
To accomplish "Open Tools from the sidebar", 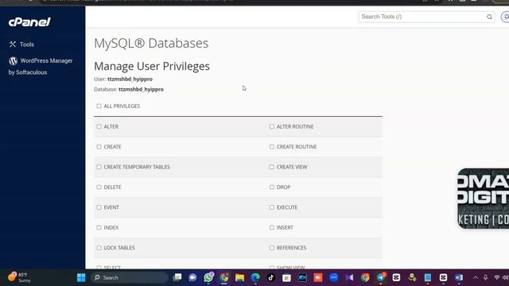I will (21, 44).
